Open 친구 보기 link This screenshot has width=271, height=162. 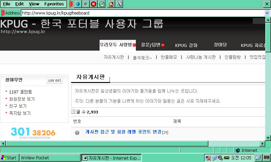[x=18, y=106]
